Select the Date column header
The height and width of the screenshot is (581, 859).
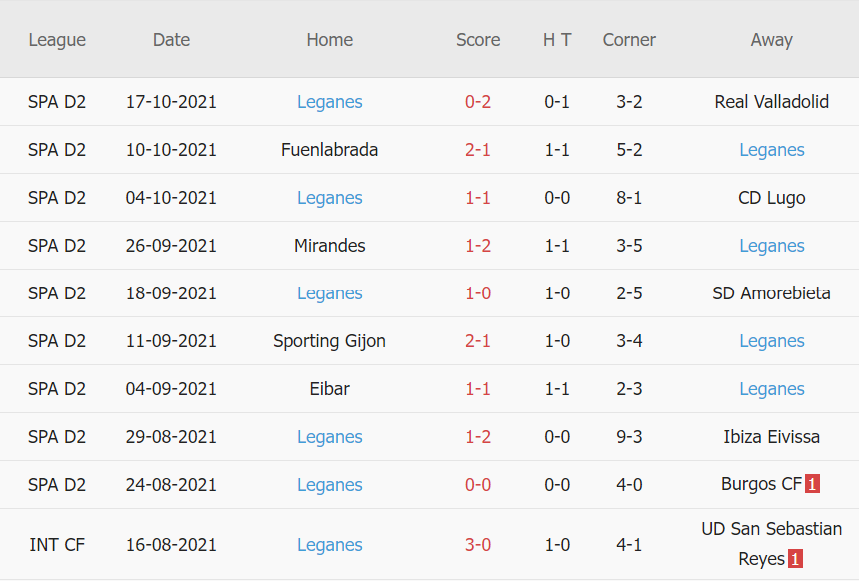[171, 40]
